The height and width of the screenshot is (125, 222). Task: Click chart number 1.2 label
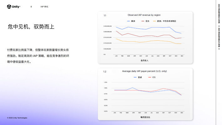pos(105,72)
